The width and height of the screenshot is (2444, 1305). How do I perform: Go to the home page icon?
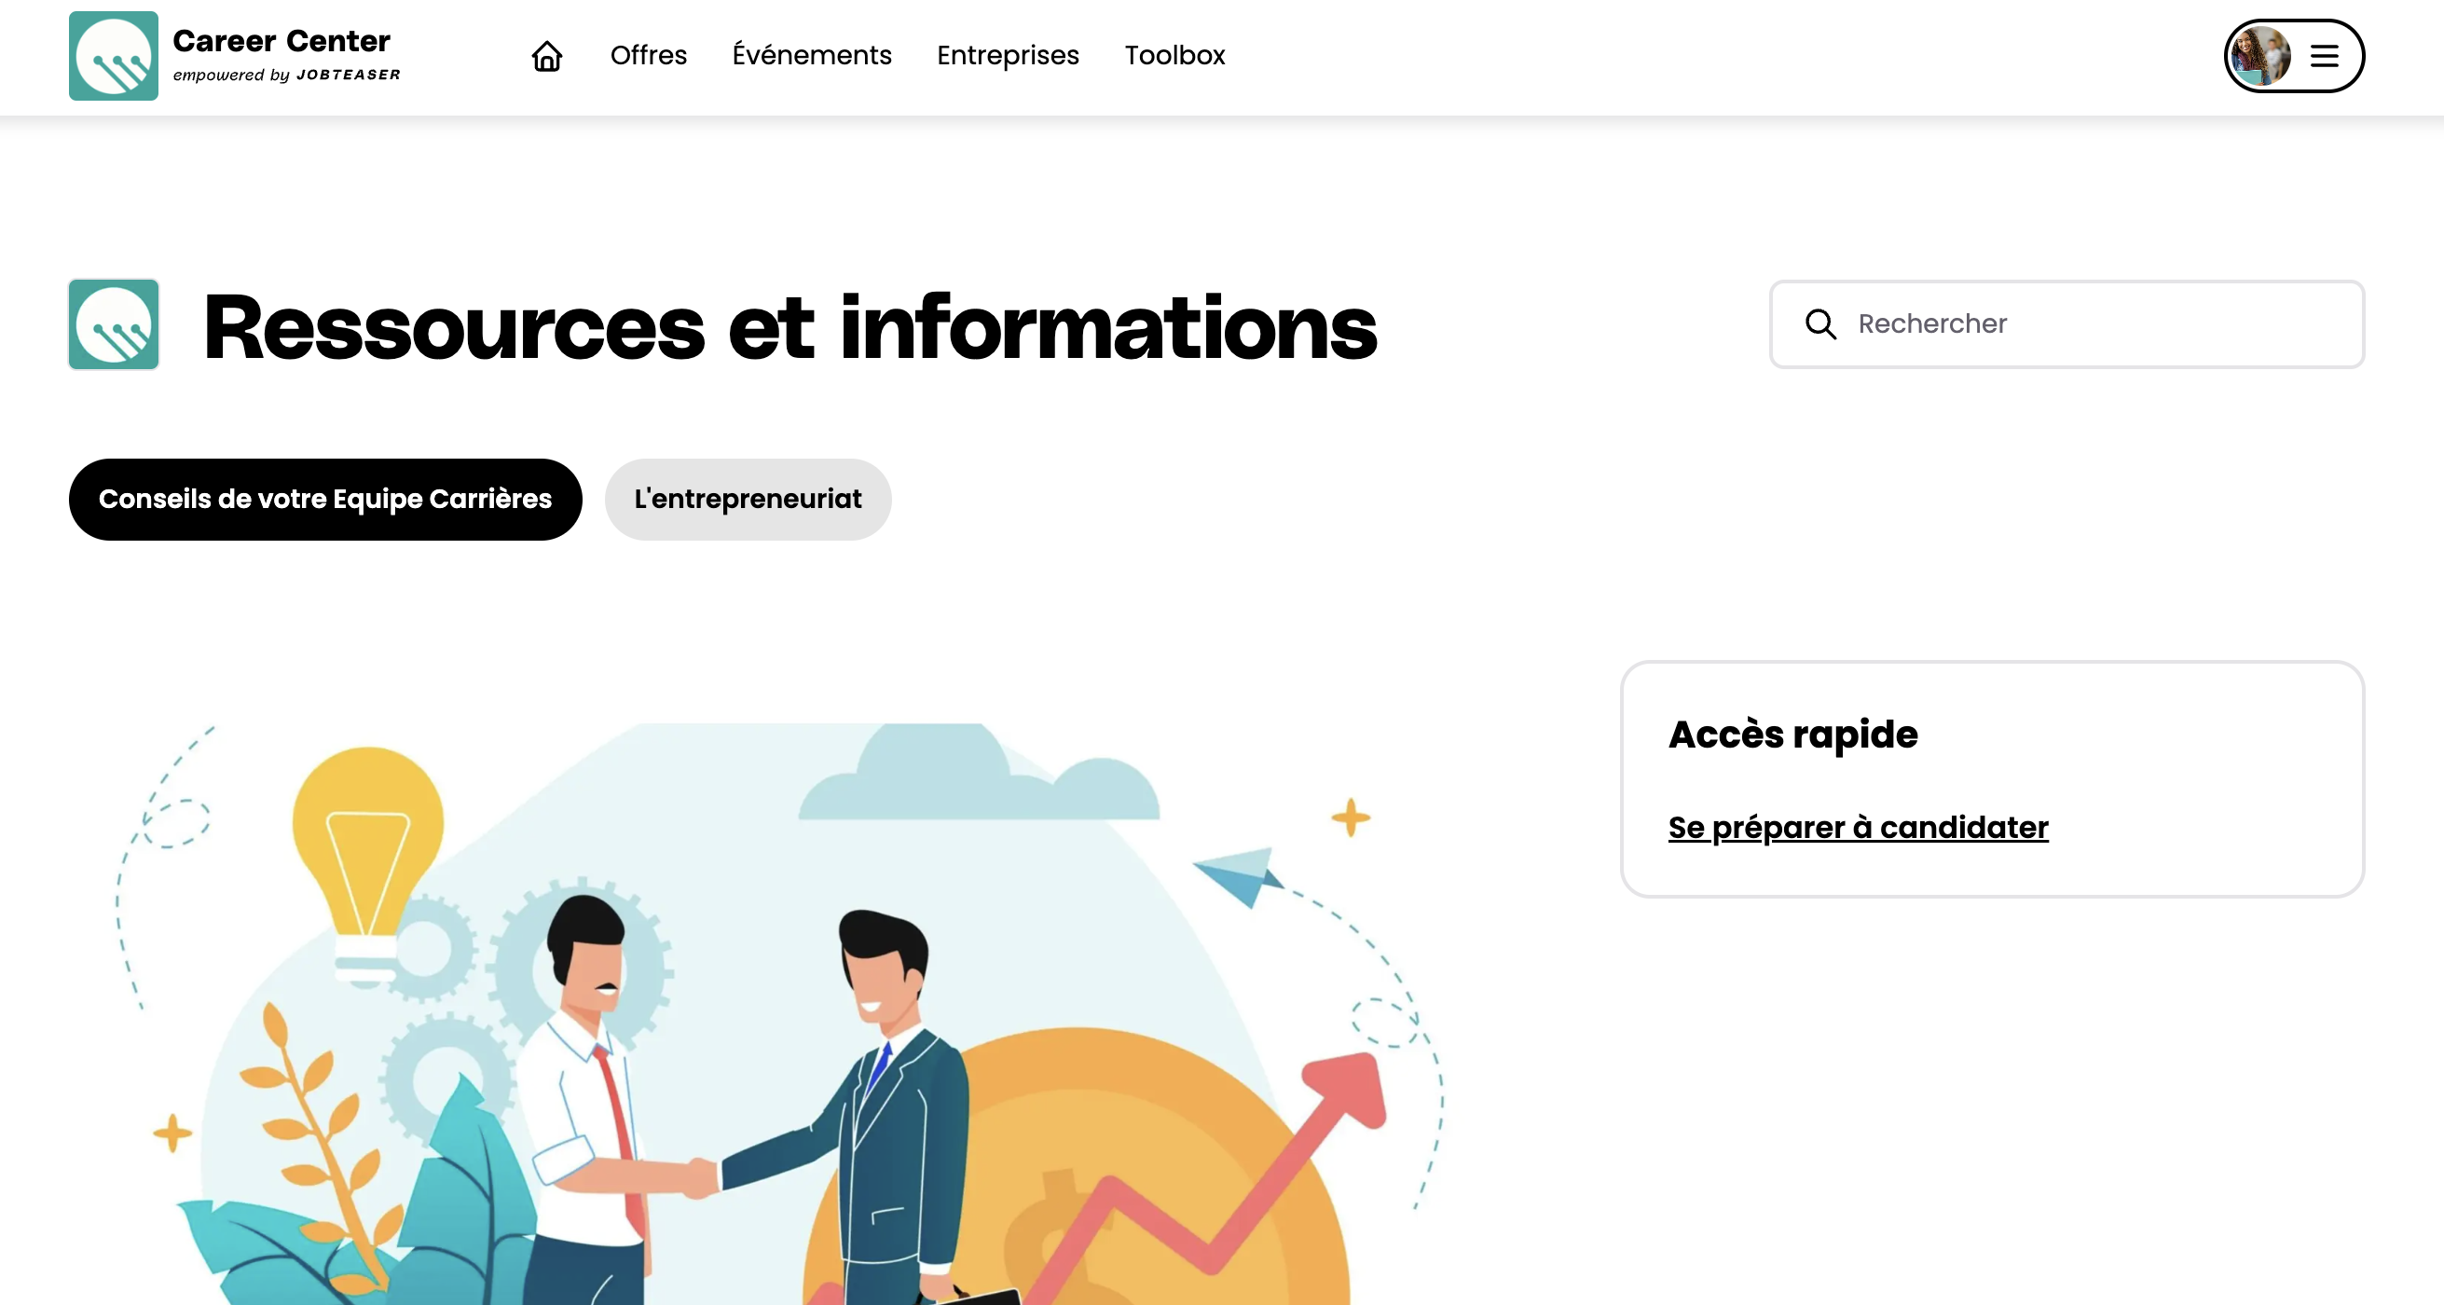click(546, 56)
